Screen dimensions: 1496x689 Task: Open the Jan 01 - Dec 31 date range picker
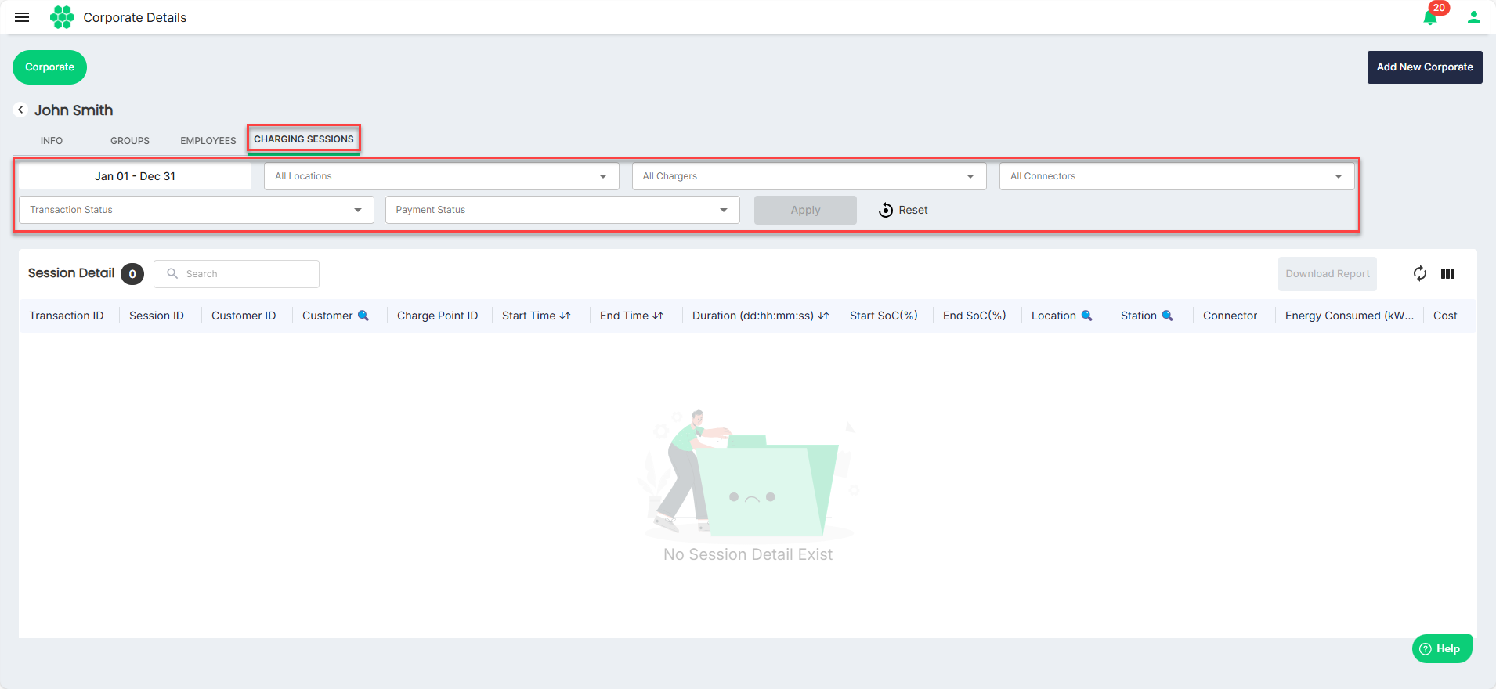tap(135, 176)
